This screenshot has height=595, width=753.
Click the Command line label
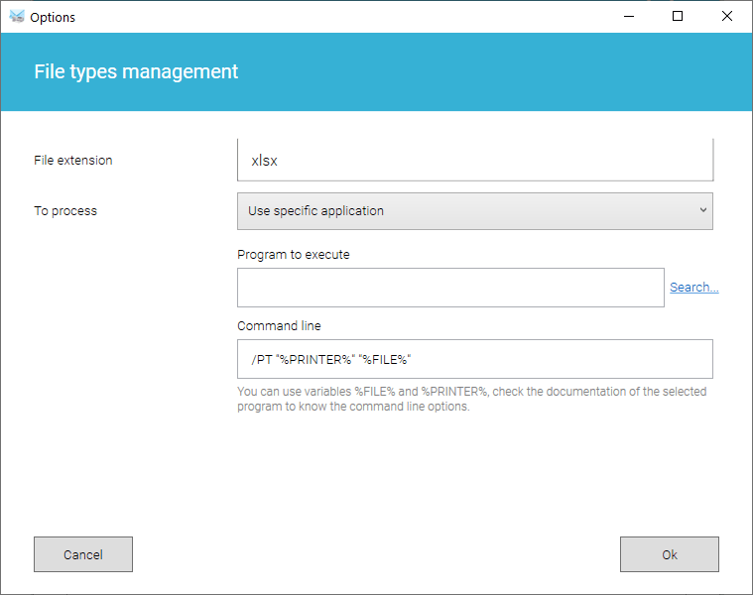click(x=279, y=326)
